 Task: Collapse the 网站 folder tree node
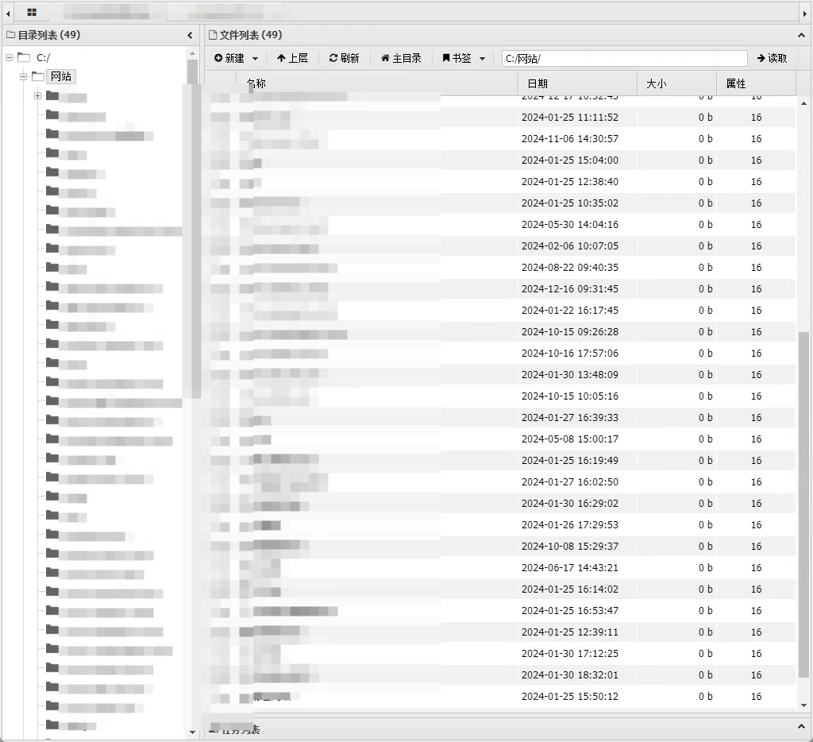click(24, 76)
